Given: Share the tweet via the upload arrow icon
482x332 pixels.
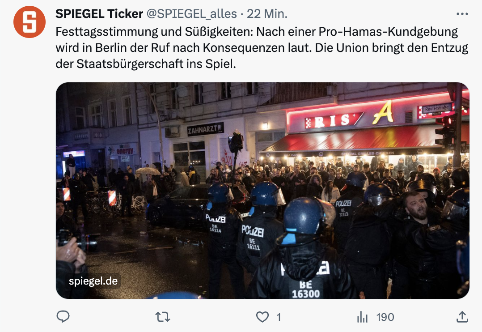Looking at the screenshot, I should pos(462,317).
